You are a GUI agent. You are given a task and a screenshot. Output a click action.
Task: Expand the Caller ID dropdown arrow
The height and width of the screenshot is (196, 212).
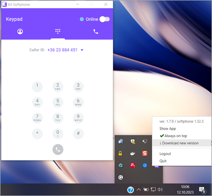tap(82, 50)
